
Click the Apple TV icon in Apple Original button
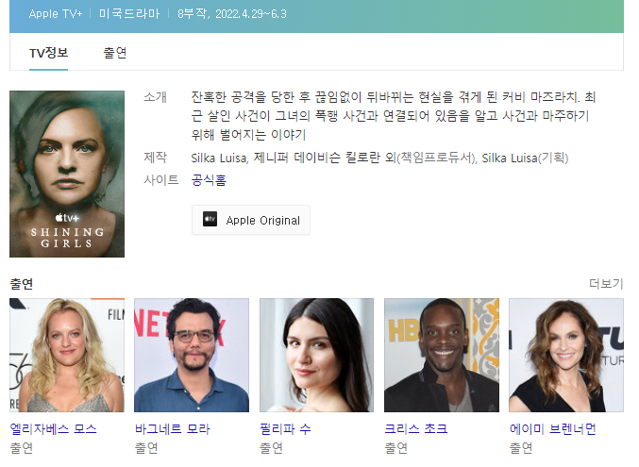(x=210, y=219)
